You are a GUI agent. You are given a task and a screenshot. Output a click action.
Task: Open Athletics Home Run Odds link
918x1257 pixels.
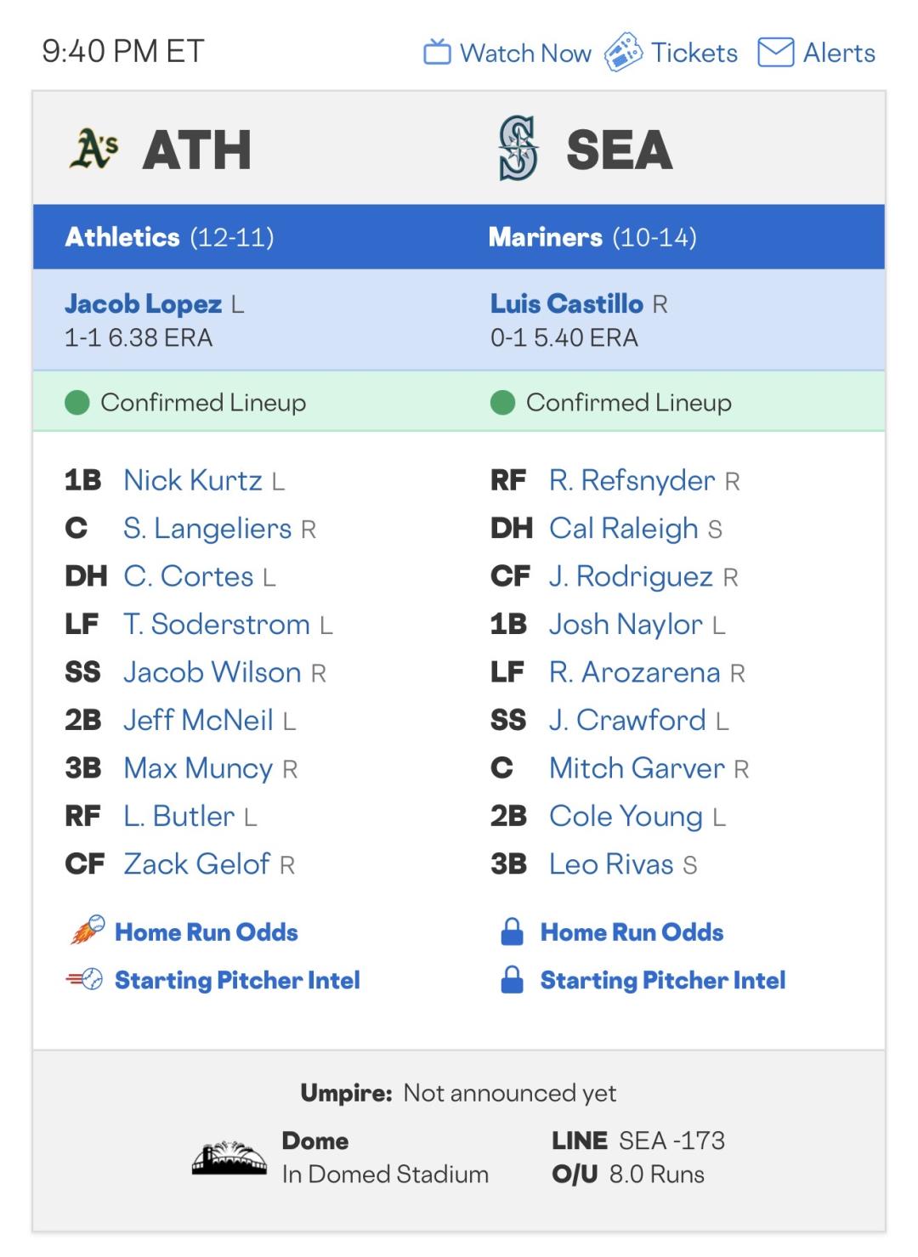207,931
